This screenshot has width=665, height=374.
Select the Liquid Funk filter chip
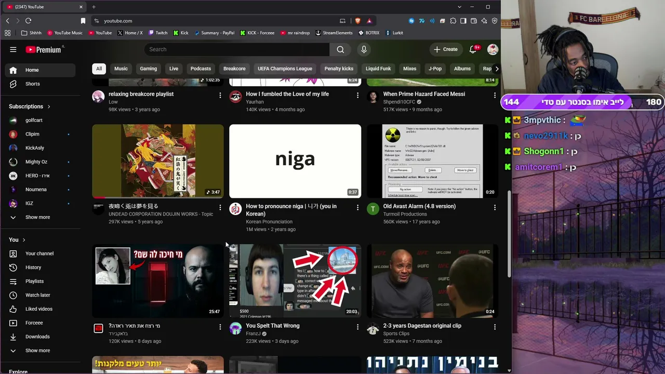(378, 69)
